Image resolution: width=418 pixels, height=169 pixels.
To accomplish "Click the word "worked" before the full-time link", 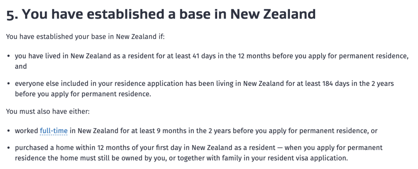I will pyautogui.click(x=26, y=131).
